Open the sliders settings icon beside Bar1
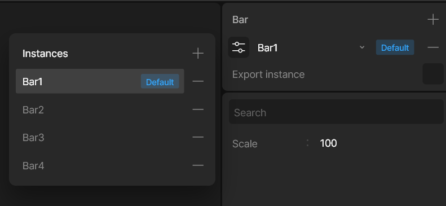 click(239, 47)
